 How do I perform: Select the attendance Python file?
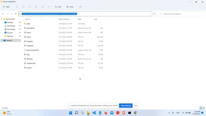click(31, 28)
